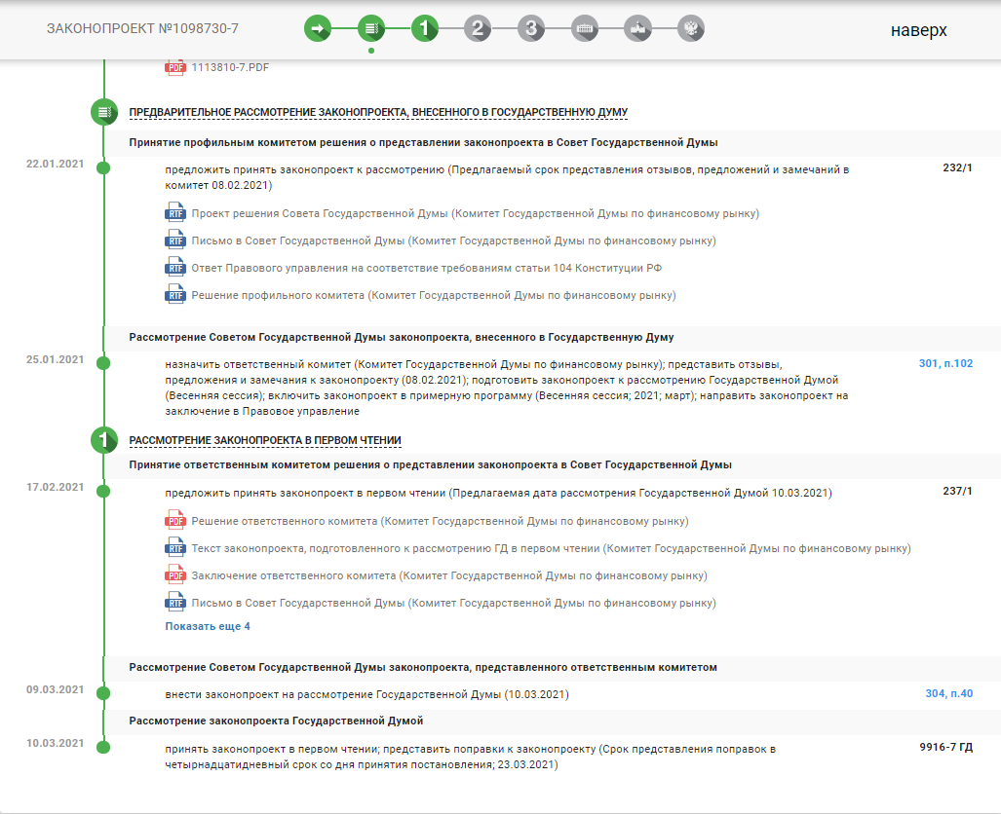
Task: Open protocol link '304, п.40'
Action: [x=948, y=693]
